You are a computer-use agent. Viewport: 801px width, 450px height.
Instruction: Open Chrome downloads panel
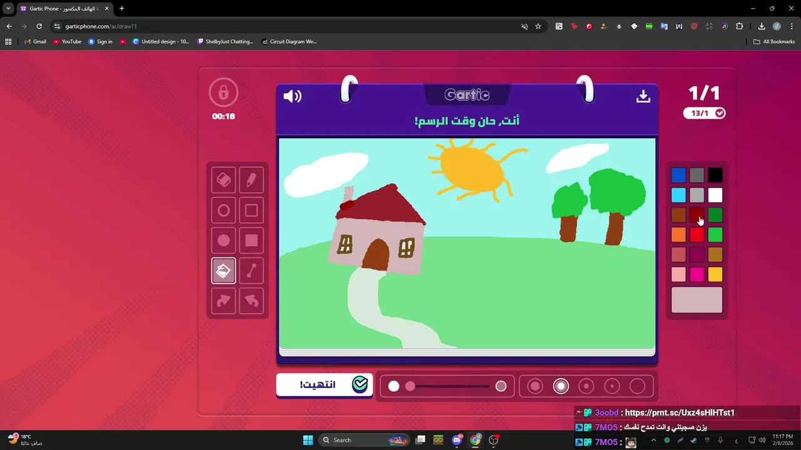(x=762, y=26)
